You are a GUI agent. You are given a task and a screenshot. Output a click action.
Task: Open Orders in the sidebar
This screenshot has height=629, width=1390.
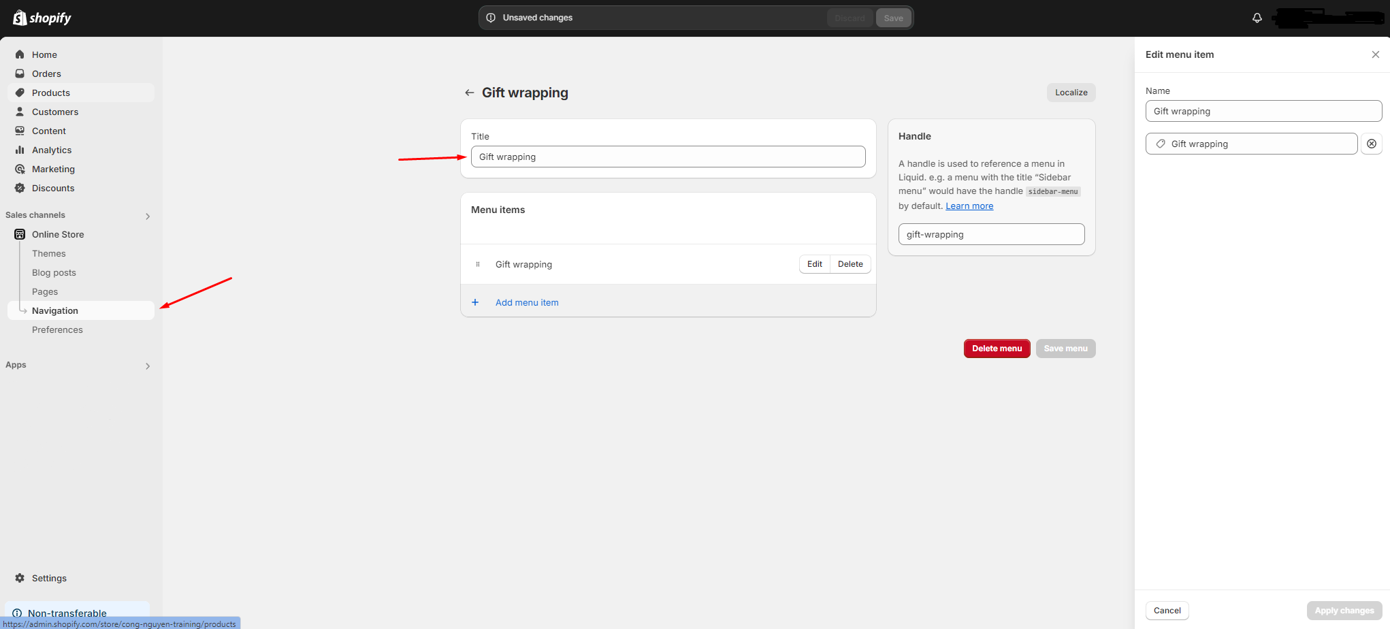80,74
